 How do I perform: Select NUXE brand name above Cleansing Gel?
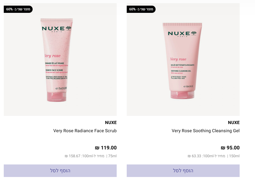[x=234, y=122]
